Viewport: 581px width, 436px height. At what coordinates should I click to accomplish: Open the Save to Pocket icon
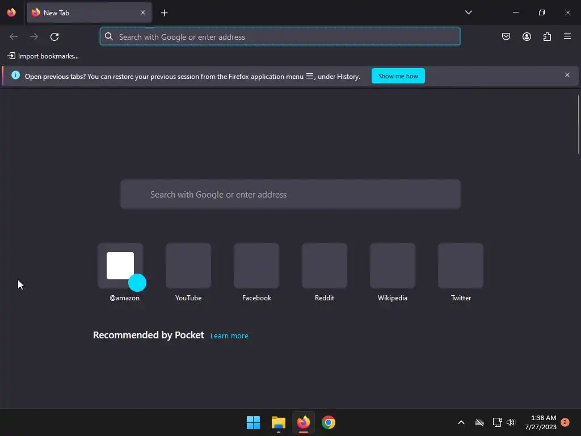[x=506, y=36]
